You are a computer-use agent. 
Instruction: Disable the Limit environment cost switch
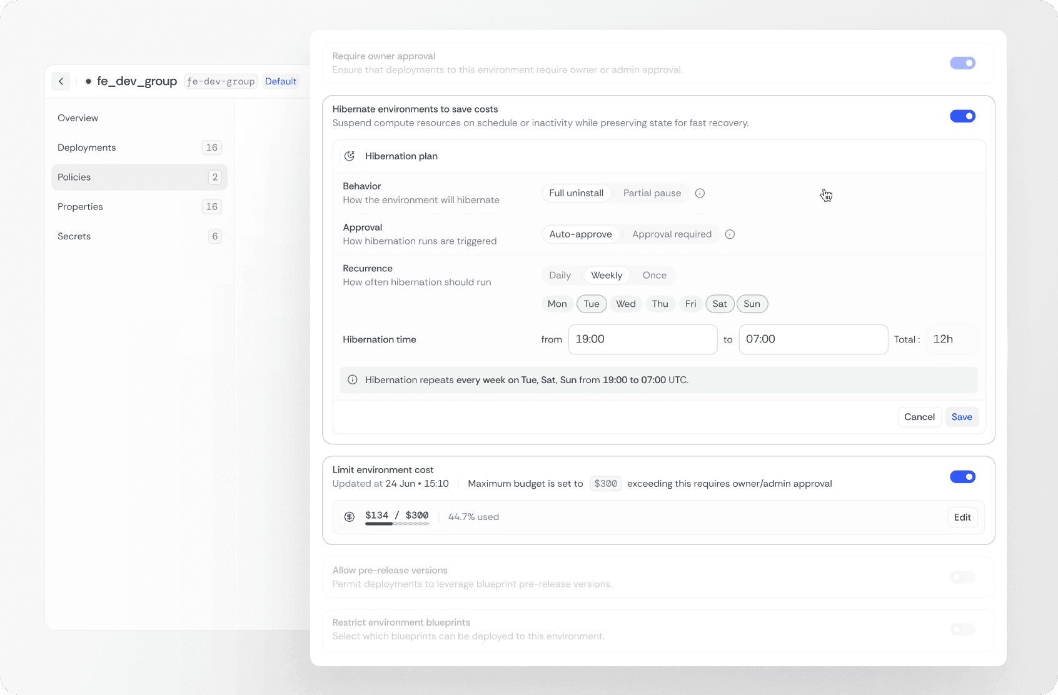(962, 477)
